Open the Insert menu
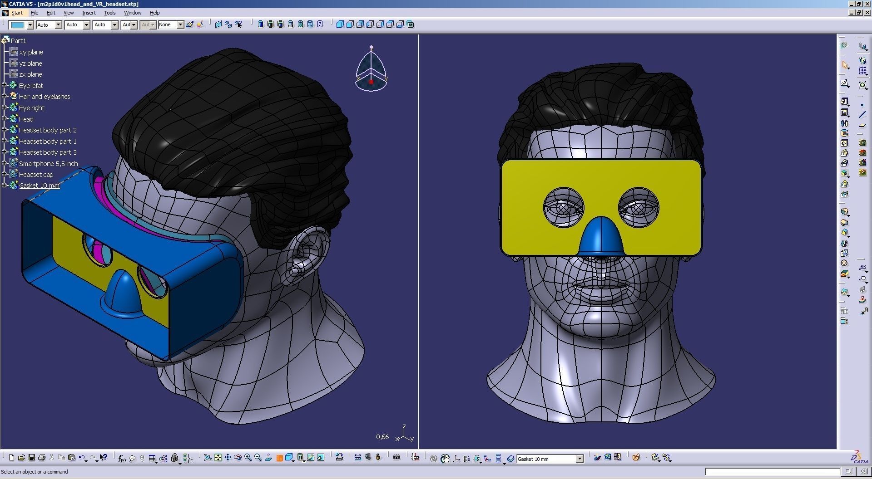Viewport: 872px width, 479px height. 89,13
